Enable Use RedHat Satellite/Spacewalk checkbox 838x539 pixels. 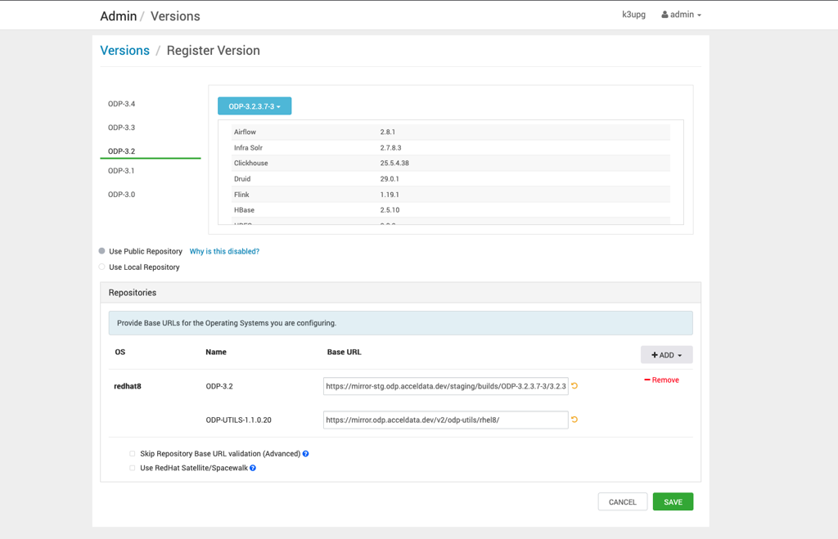[x=132, y=468]
